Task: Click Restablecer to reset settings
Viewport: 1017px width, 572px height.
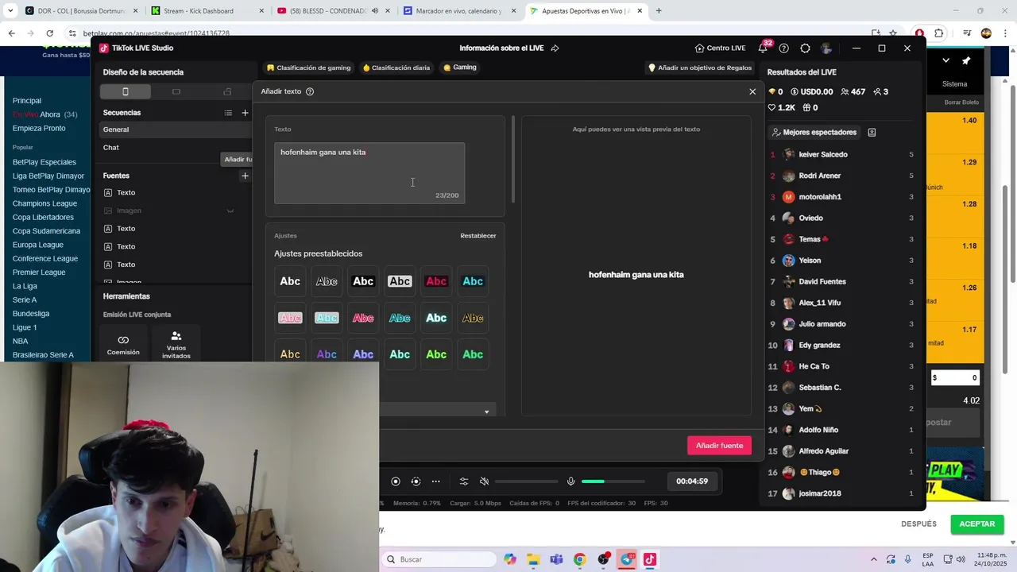Action: tap(478, 236)
